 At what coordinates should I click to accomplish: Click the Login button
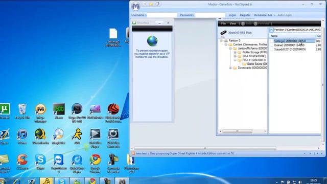tap(232, 15)
